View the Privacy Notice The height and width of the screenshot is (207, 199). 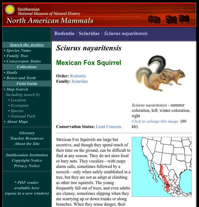coord(27,166)
